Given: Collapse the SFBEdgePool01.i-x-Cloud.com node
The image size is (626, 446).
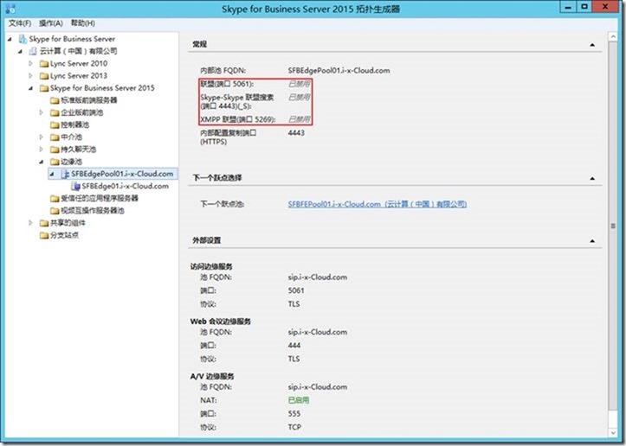Looking at the screenshot, I should click(x=52, y=175).
